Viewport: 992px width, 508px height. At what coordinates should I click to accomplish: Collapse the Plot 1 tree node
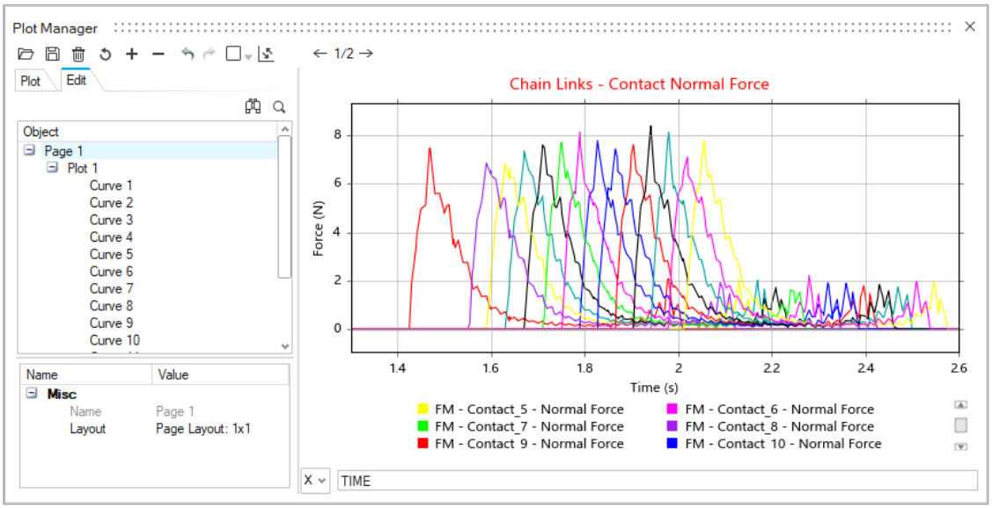(52, 168)
